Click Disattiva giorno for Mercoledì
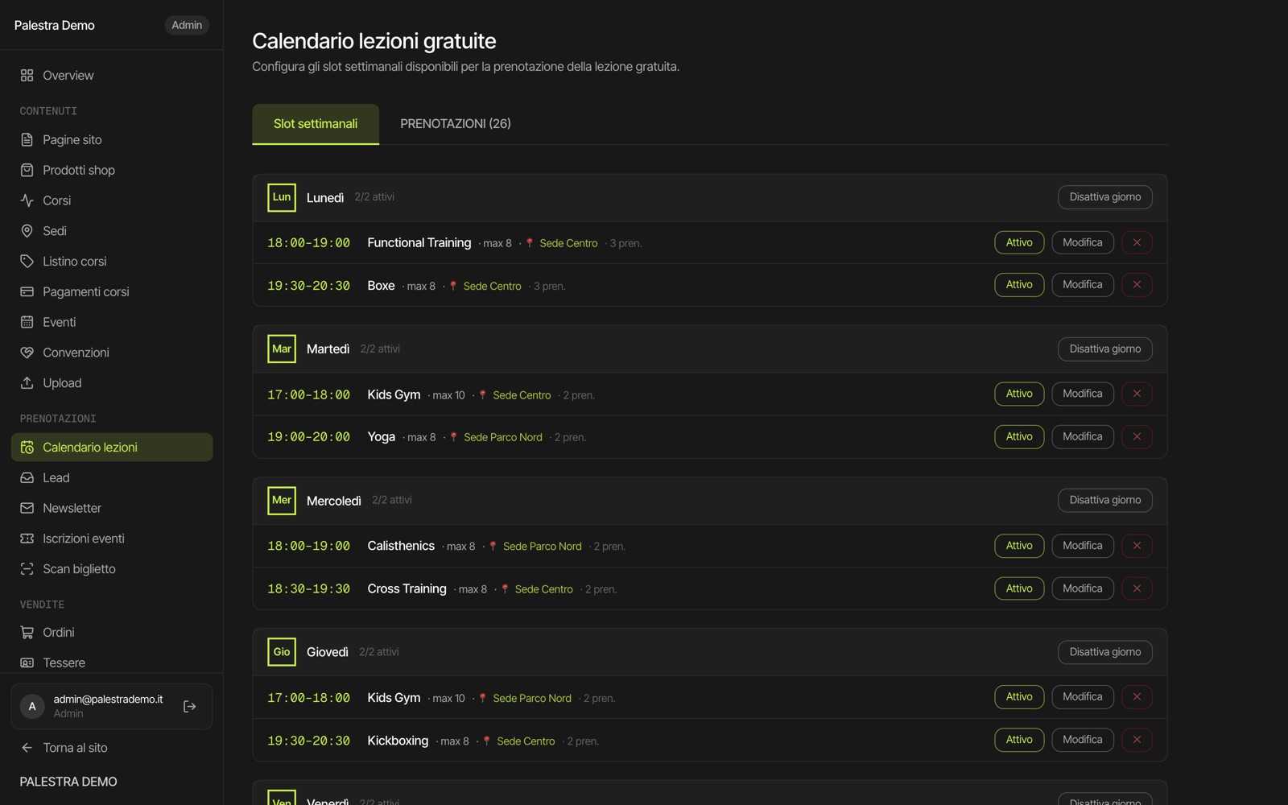 (1104, 500)
